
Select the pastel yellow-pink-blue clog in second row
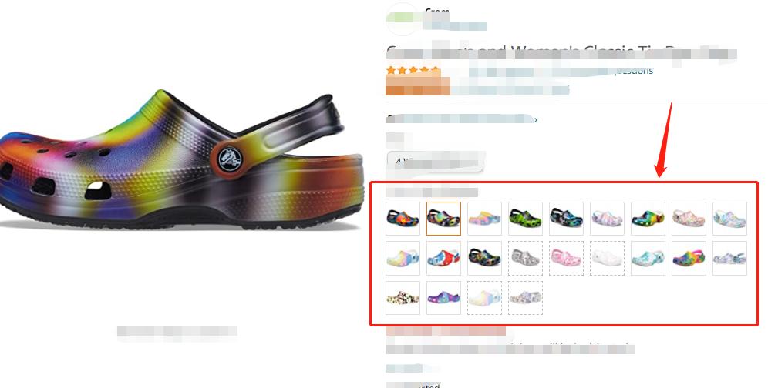[x=403, y=258]
